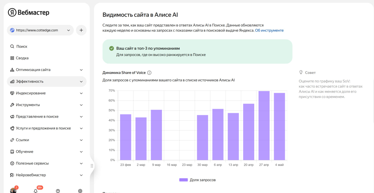Click the Видимость сайта в Алисе AI heading
Image resolution: width=374 pixels, height=193 pixels.
pos(140,15)
